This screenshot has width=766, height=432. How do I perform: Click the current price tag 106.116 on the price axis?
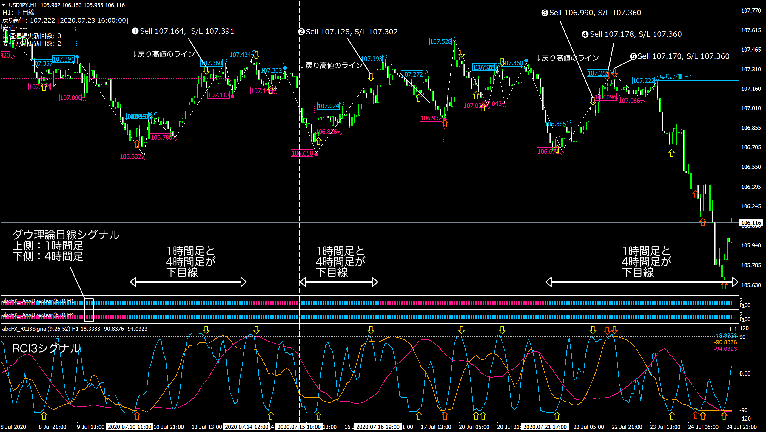[751, 223]
